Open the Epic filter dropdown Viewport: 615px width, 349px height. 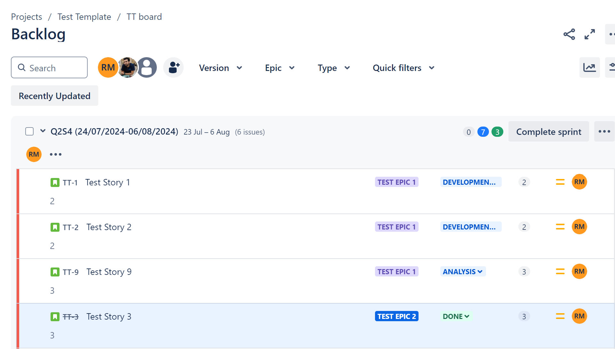click(280, 68)
